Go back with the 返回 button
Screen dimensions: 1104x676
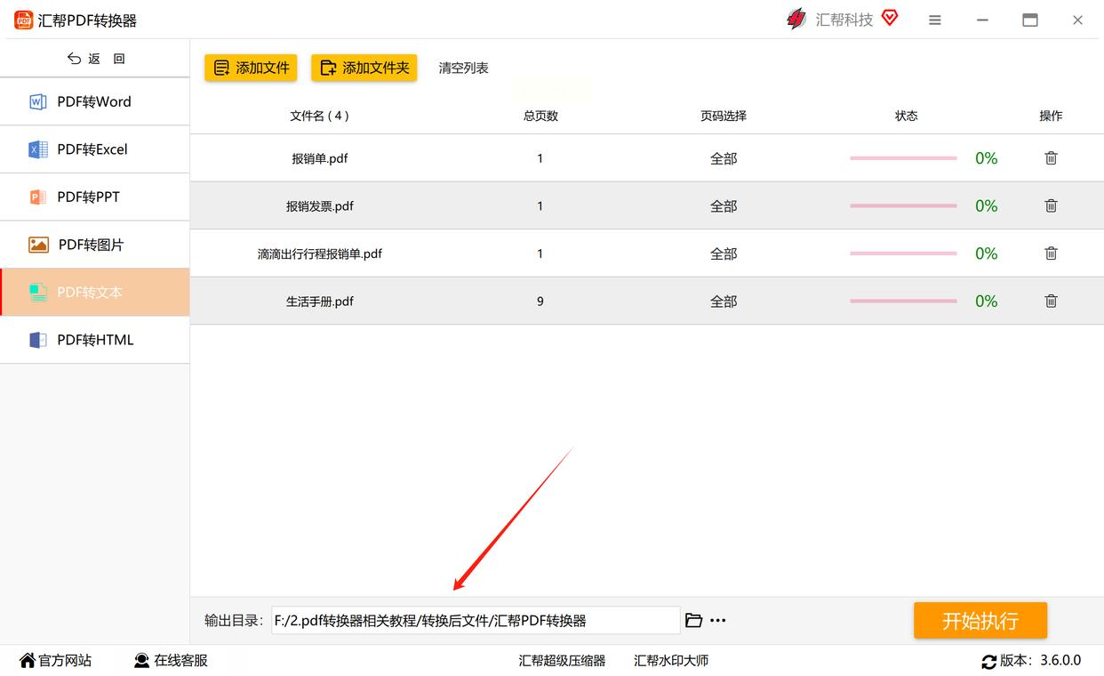point(95,59)
